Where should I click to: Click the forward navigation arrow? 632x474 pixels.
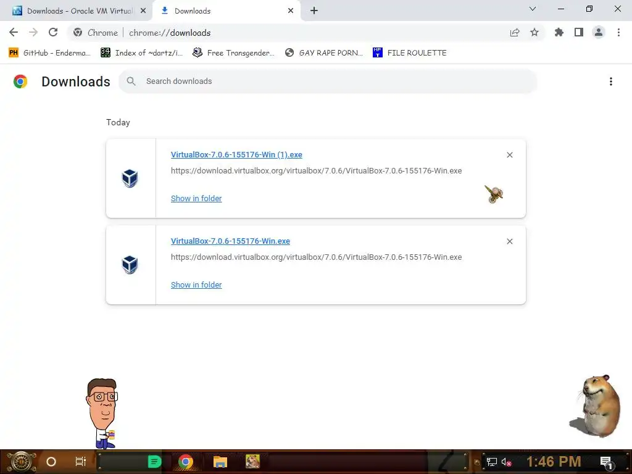[33, 32]
